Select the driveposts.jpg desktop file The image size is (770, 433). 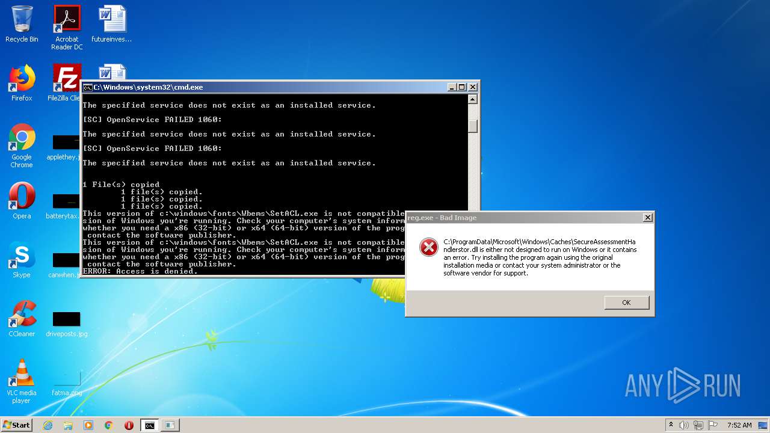(67, 324)
